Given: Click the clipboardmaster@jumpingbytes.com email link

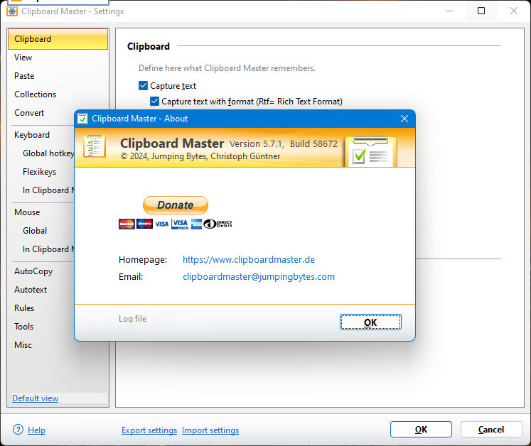Looking at the screenshot, I should tap(259, 277).
